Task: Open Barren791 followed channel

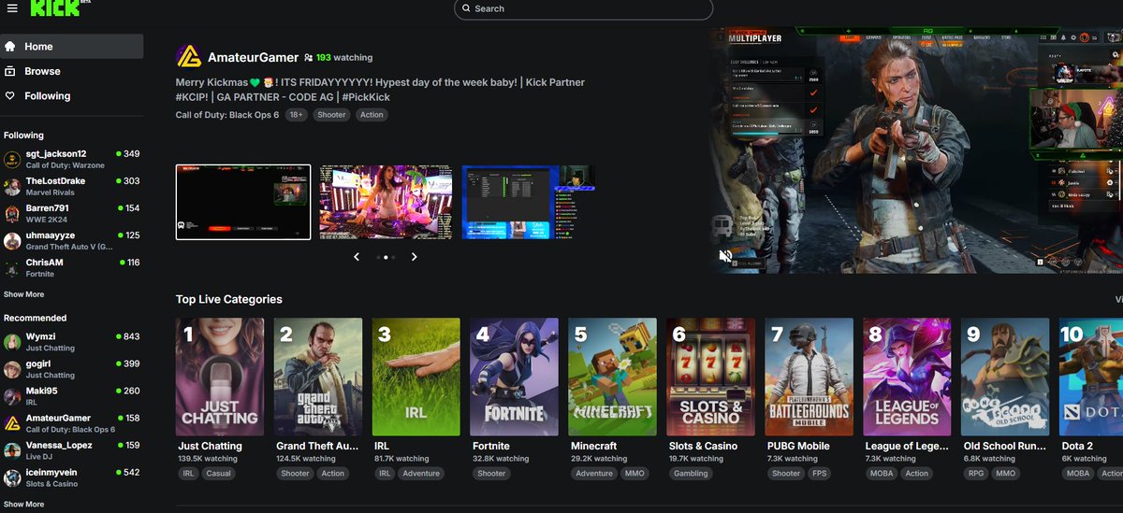Action: coord(72,213)
